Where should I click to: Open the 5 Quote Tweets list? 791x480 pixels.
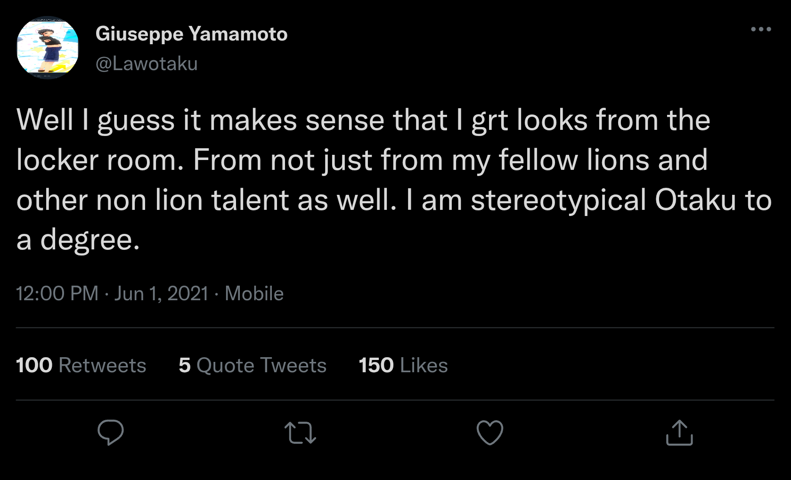[253, 365]
